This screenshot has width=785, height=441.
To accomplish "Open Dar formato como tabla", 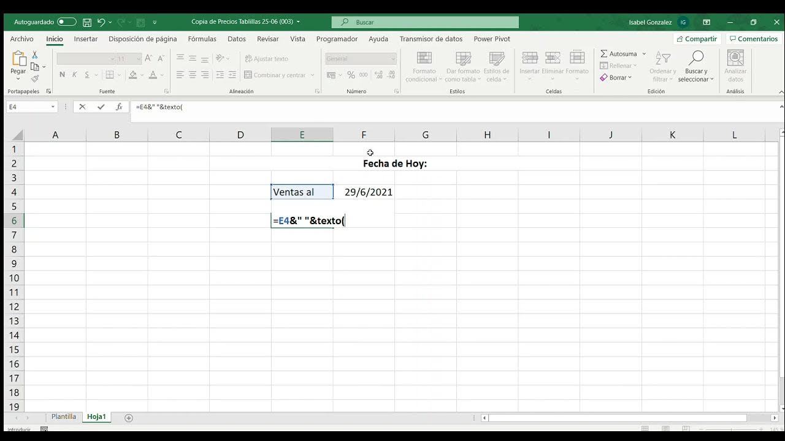I will tap(463, 67).
